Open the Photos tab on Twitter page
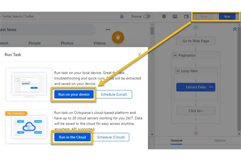This screenshot has height=161, width=241. [x=67, y=43]
